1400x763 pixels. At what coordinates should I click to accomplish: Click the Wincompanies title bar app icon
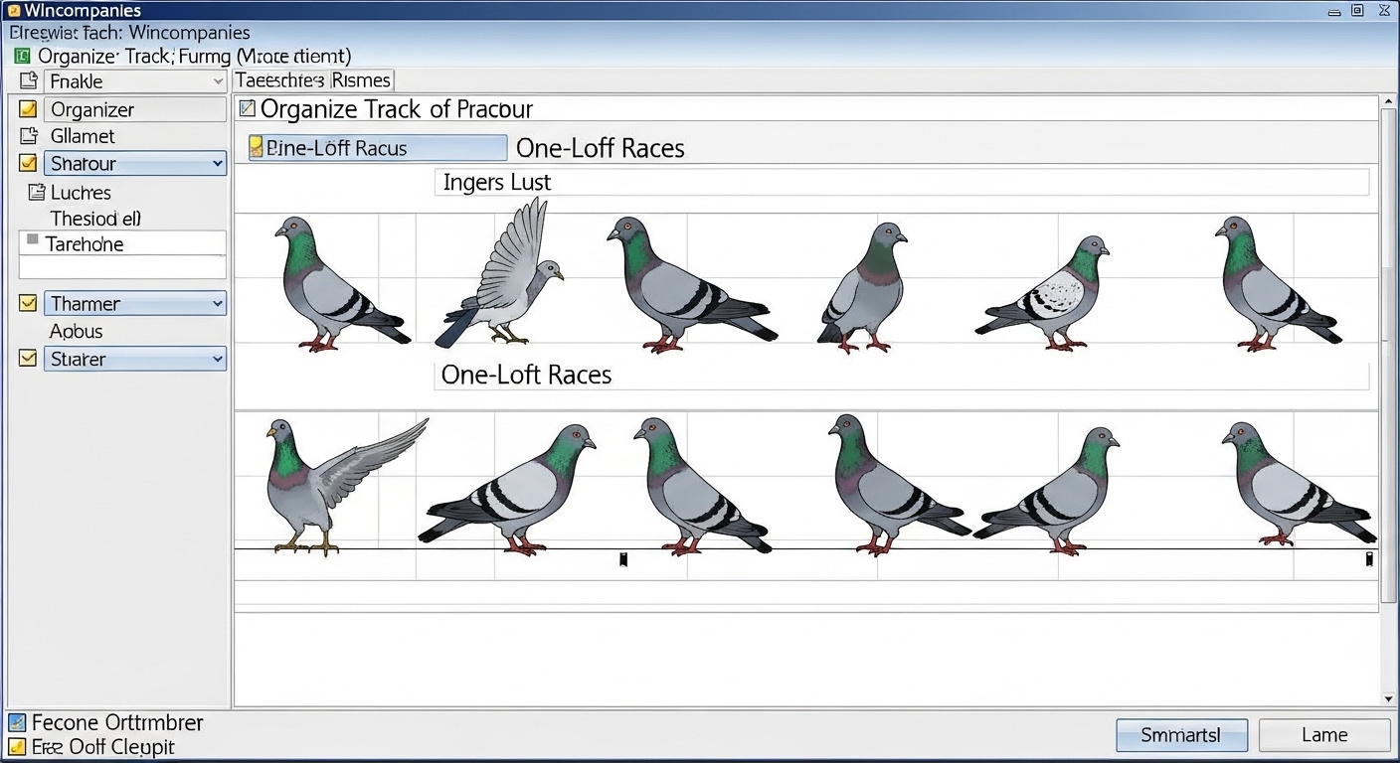(x=13, y=11)
